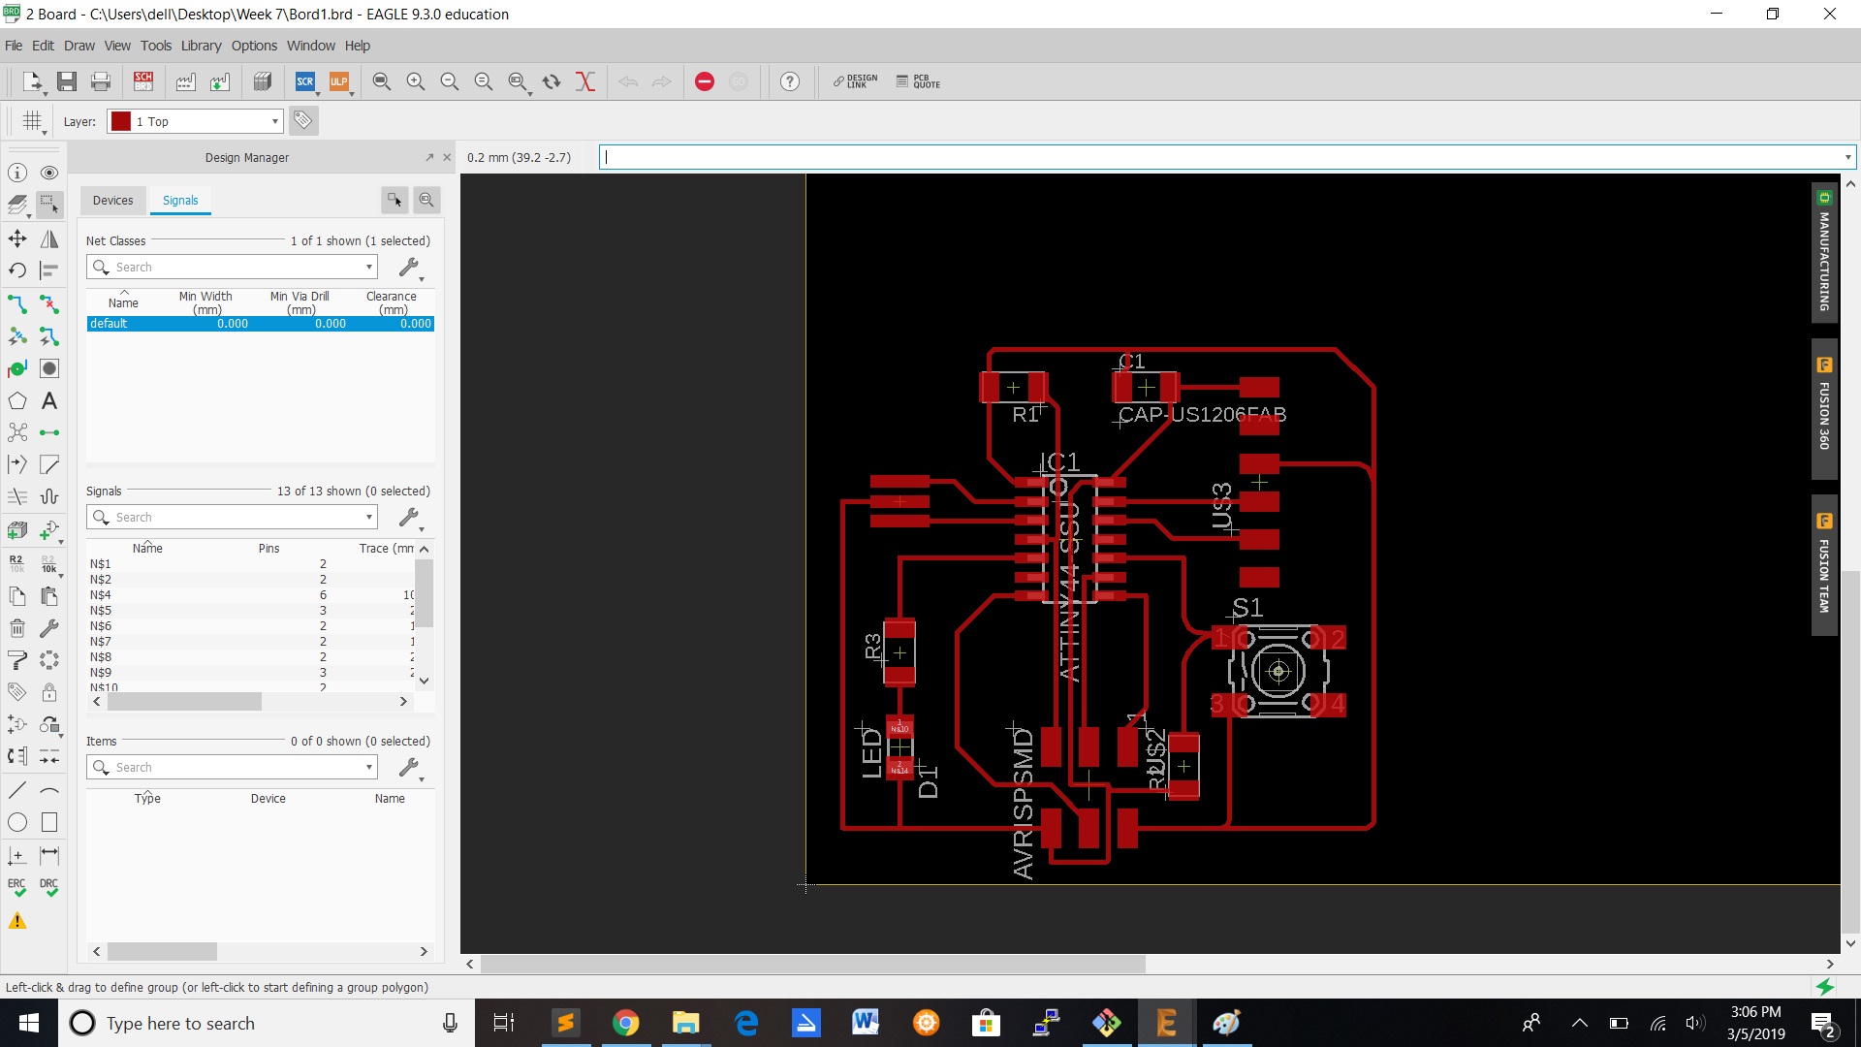Activate the Show eye tool
Image resolution: width=1861 pixels, height=1047 pixels.
pyautogui.click(x=49, y=173)
